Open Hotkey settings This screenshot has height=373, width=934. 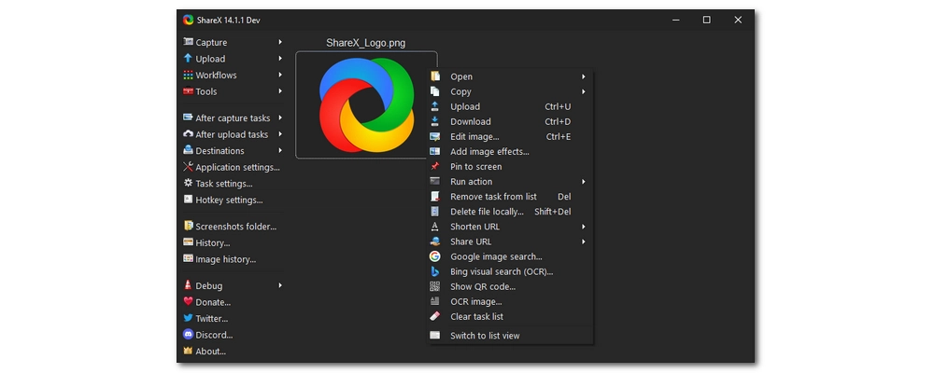click(x=229, y=200)
